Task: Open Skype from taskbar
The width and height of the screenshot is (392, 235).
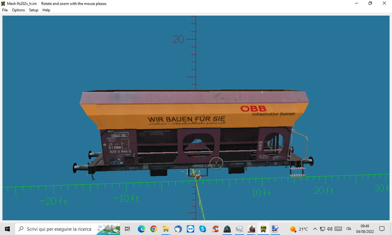Action: [x=203, y=229]
